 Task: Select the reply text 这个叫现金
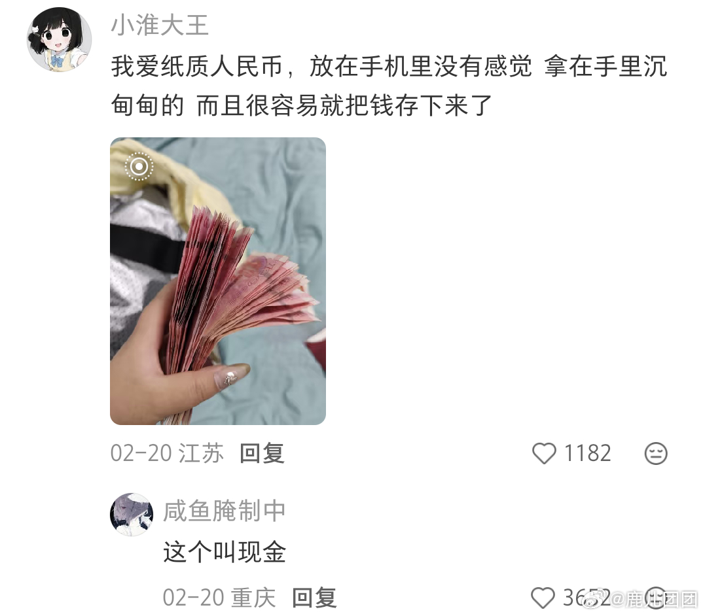(225, 552)
